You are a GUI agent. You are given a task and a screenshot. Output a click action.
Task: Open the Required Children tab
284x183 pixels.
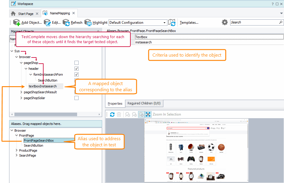[x=144, y=103]
